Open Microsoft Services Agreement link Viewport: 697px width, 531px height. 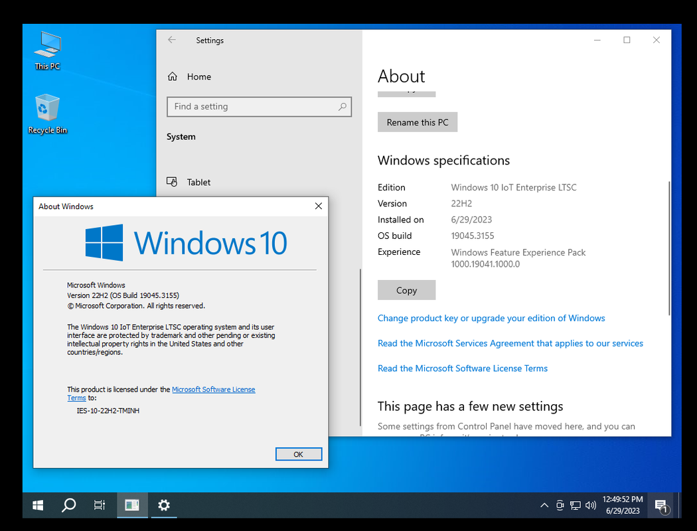pyautogui.click(x=510, y=343)
